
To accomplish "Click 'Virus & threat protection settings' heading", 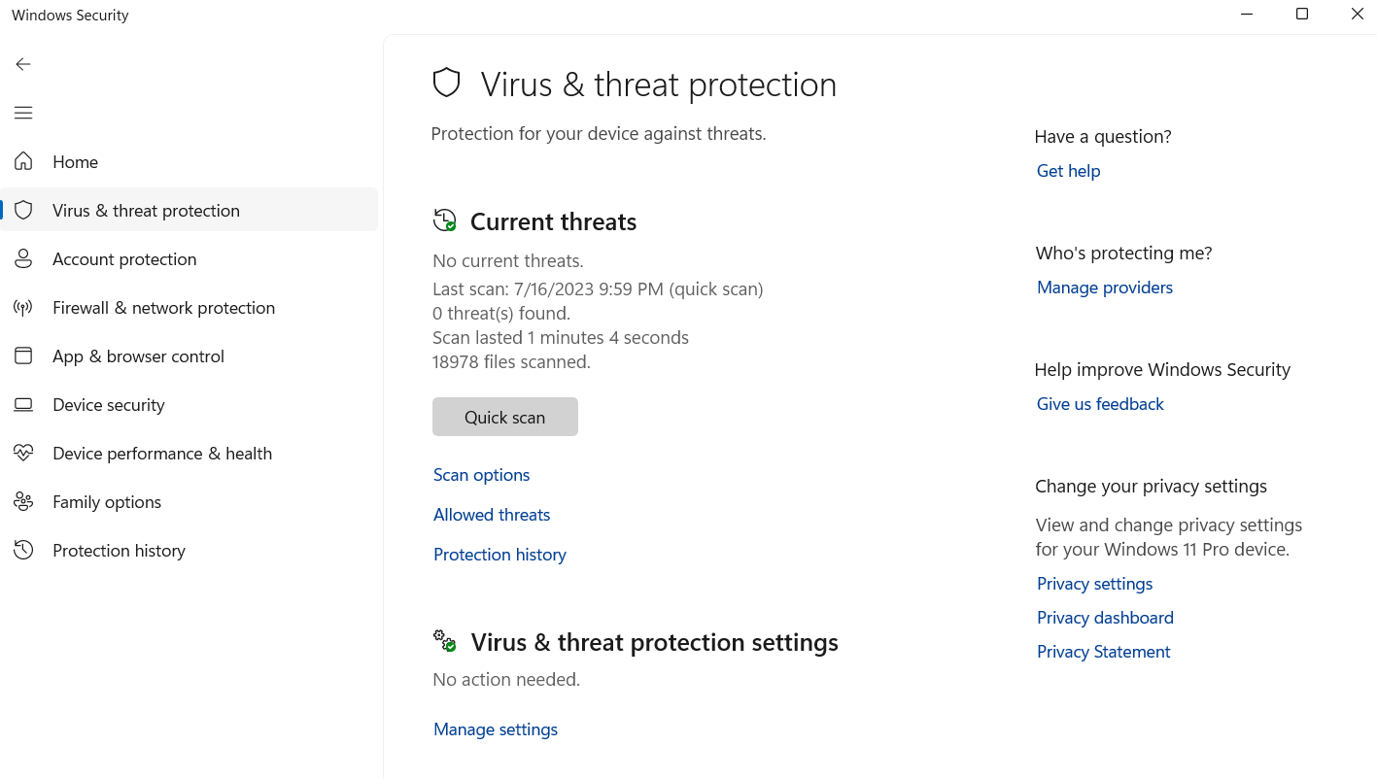I will [655, 642].
